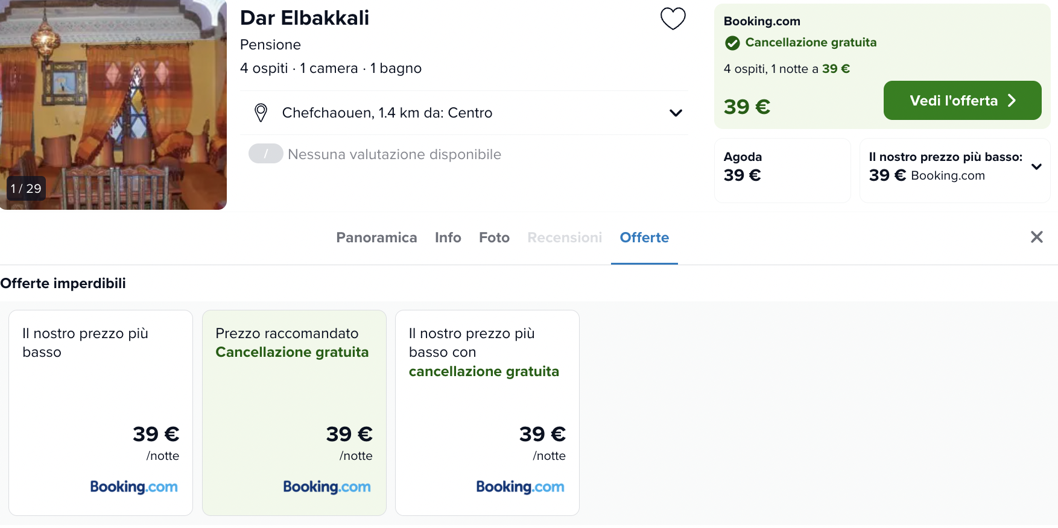Select the Offerte tab

644,237
